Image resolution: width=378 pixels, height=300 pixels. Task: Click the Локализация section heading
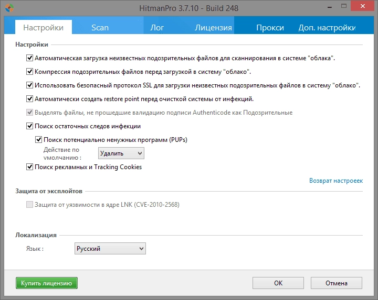point(36,235)
